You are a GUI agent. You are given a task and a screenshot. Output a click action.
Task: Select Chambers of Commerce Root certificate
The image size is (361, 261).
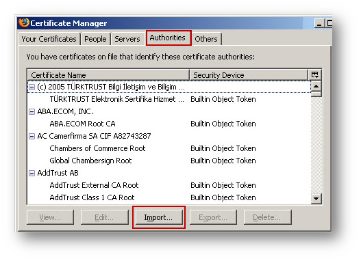[x=97, y=148]
